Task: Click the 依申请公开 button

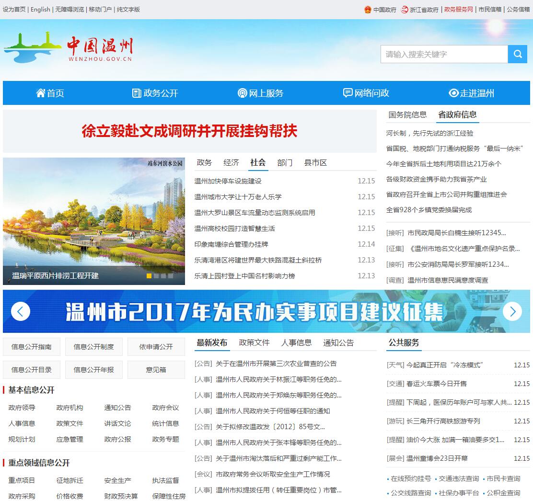Action: pyautogui.click(x=156, y=347)
